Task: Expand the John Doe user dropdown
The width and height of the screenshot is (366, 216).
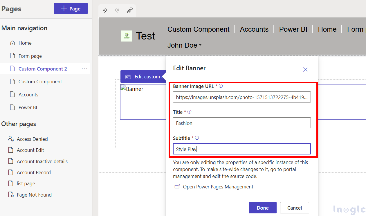Action: tap(184, 45)
